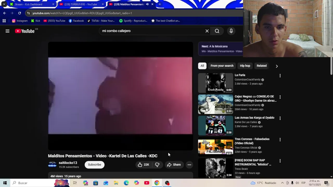Share the video
The height and width of the screenshot is (187, 333).
[174, 165]
